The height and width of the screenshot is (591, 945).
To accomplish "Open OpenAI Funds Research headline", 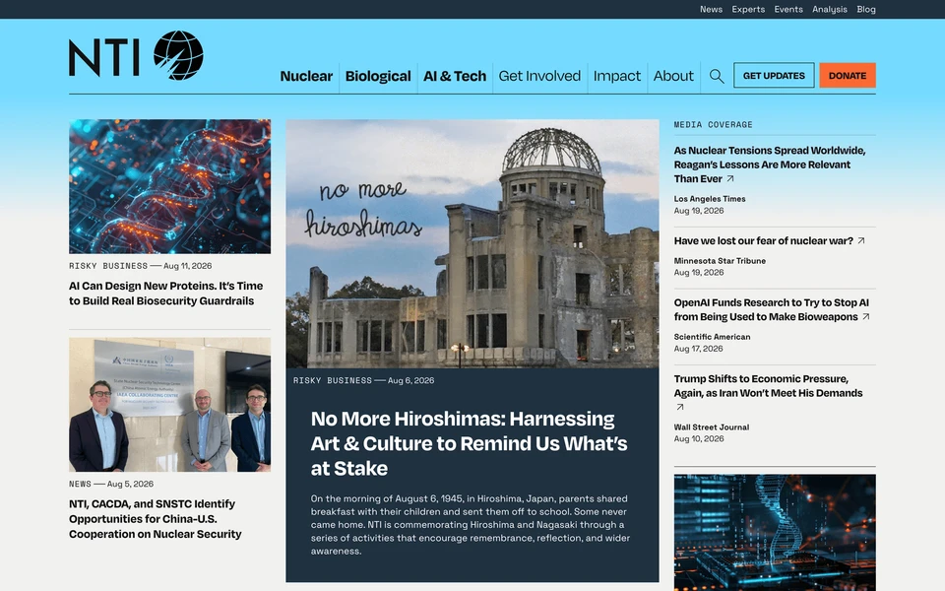I will tap(771, 309).
